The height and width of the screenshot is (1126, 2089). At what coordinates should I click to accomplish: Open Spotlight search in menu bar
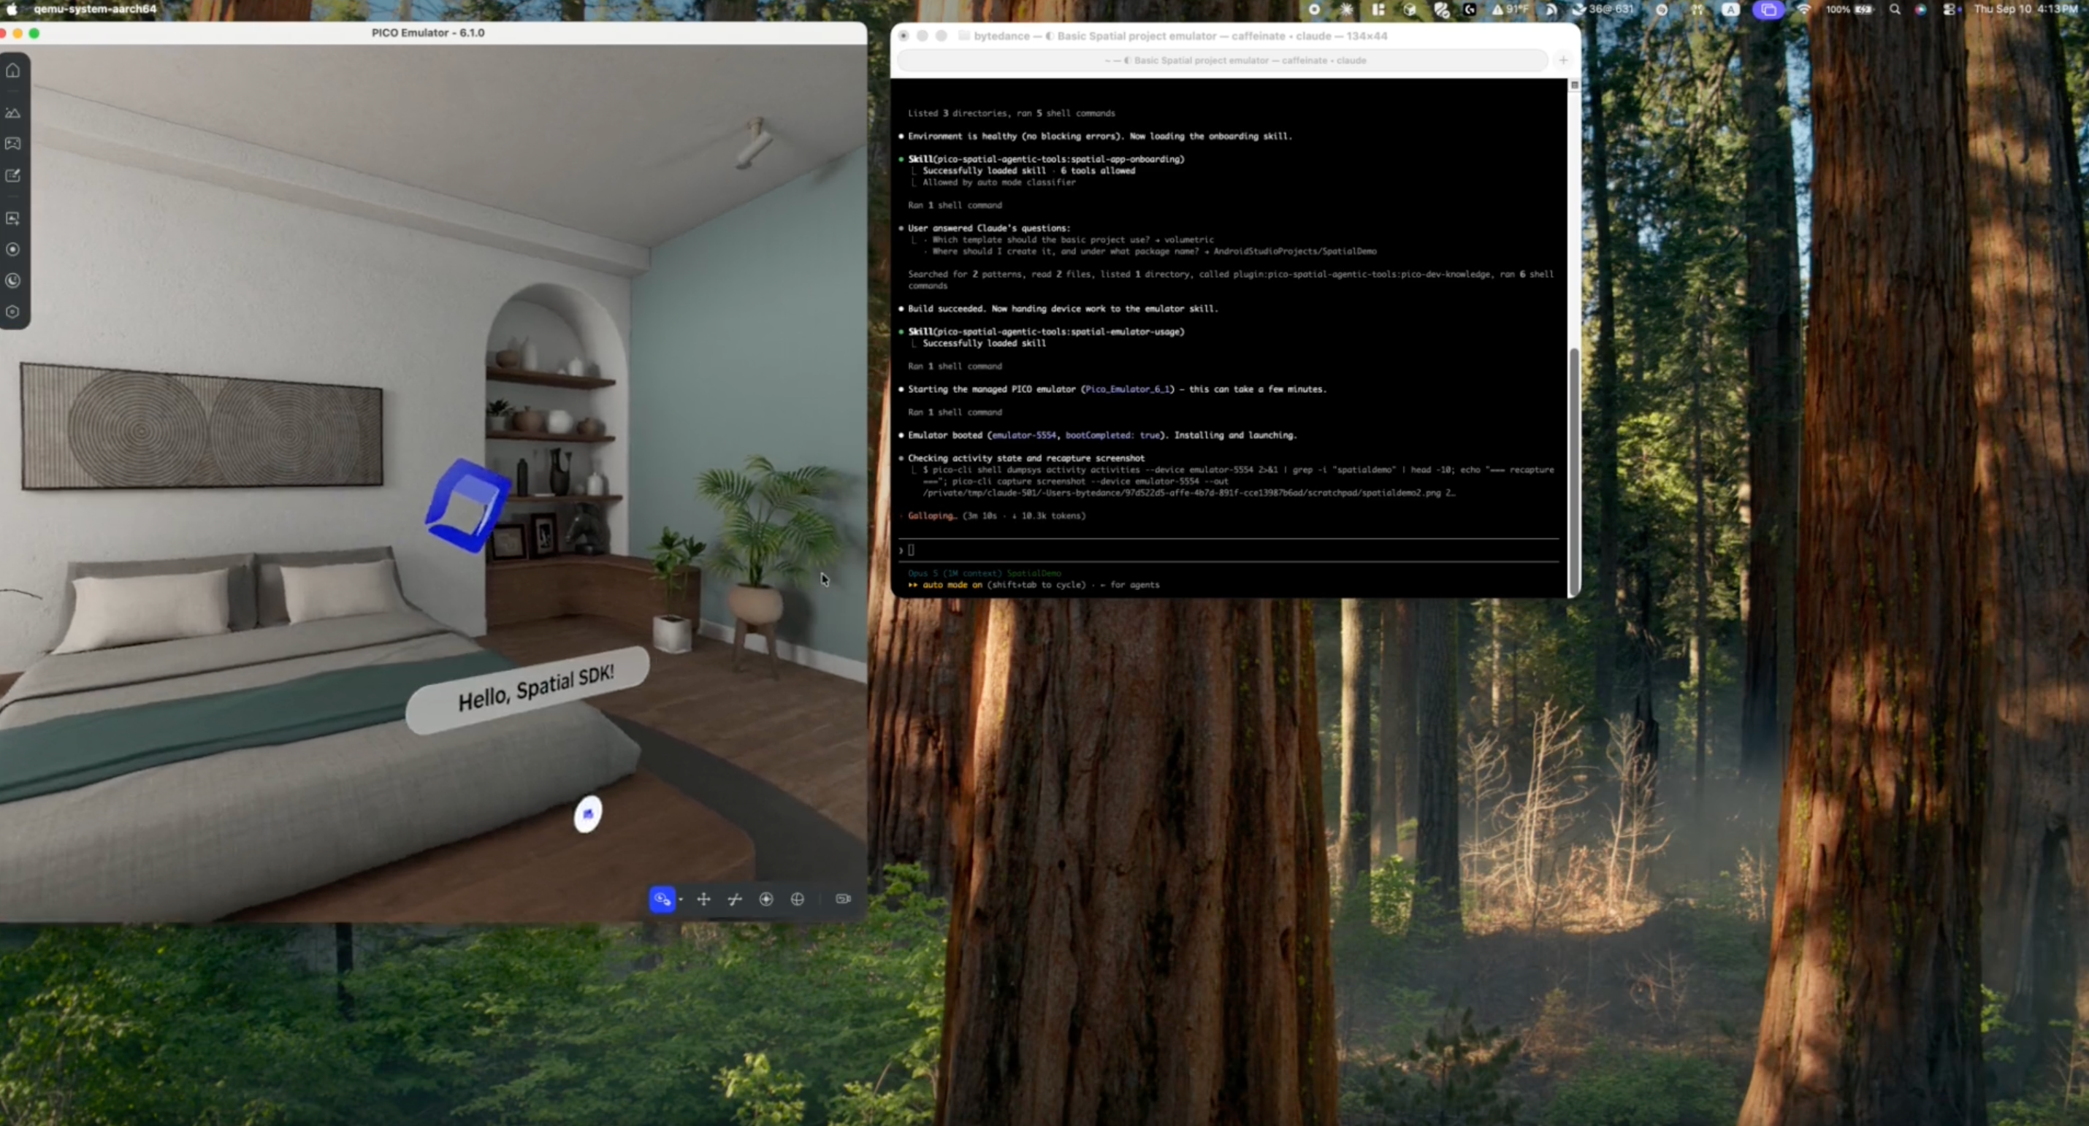1895,9
